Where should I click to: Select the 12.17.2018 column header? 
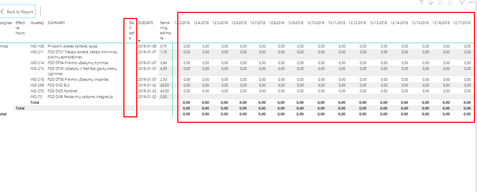click(x=462, y=23)
